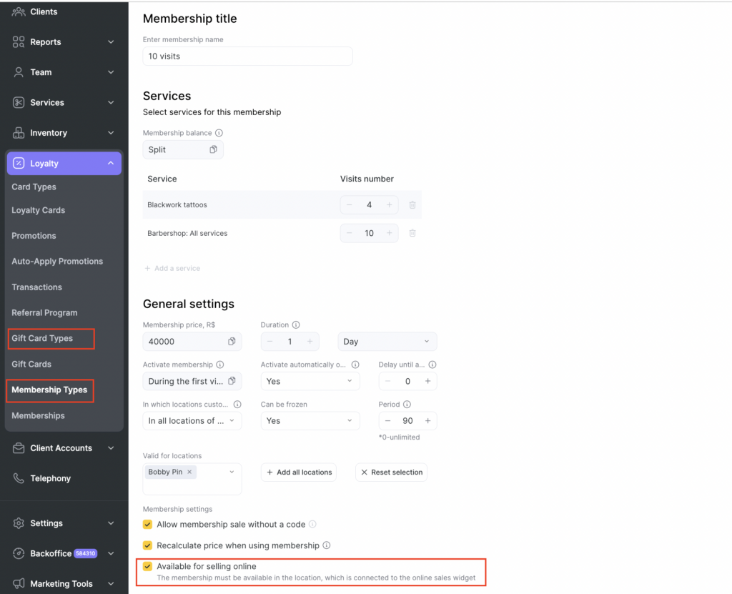This screenshot has width=732, height=594.
Task: Click the copy icon in Membership price field
Action: coord(232,342)
